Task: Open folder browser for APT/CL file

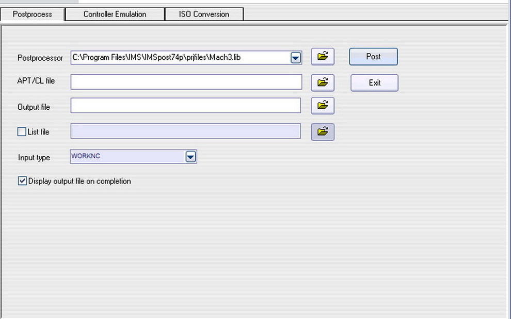Action: click(x=323, y=82)
